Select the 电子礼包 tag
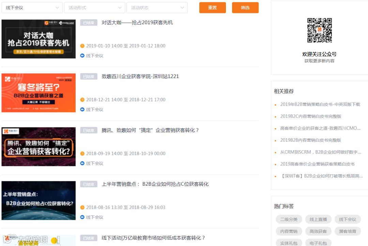 click(318, 243)
